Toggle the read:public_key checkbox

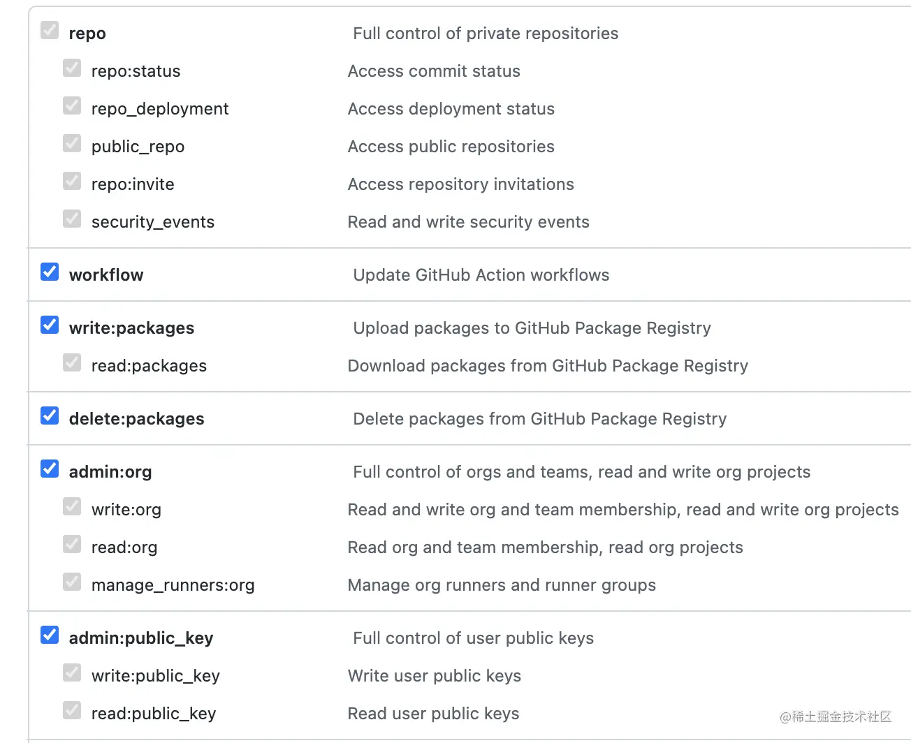(x=72, y=710)
